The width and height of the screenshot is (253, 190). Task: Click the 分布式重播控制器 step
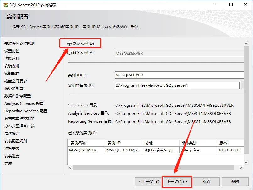click(19, 119)
